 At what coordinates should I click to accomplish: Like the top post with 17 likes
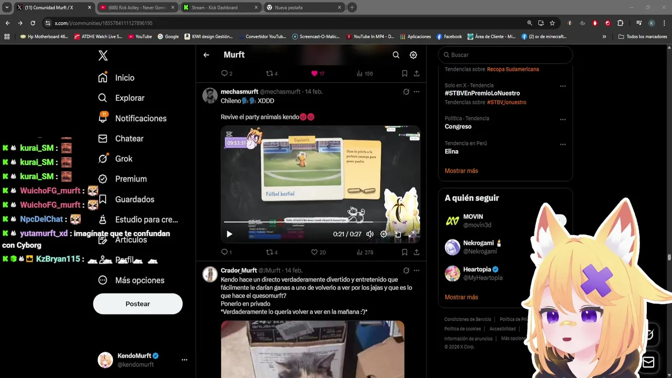click(318, 73)
